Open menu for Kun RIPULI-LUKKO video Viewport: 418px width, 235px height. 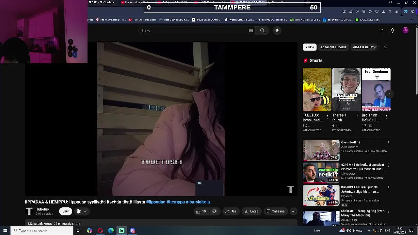click(x=389, y=188)
